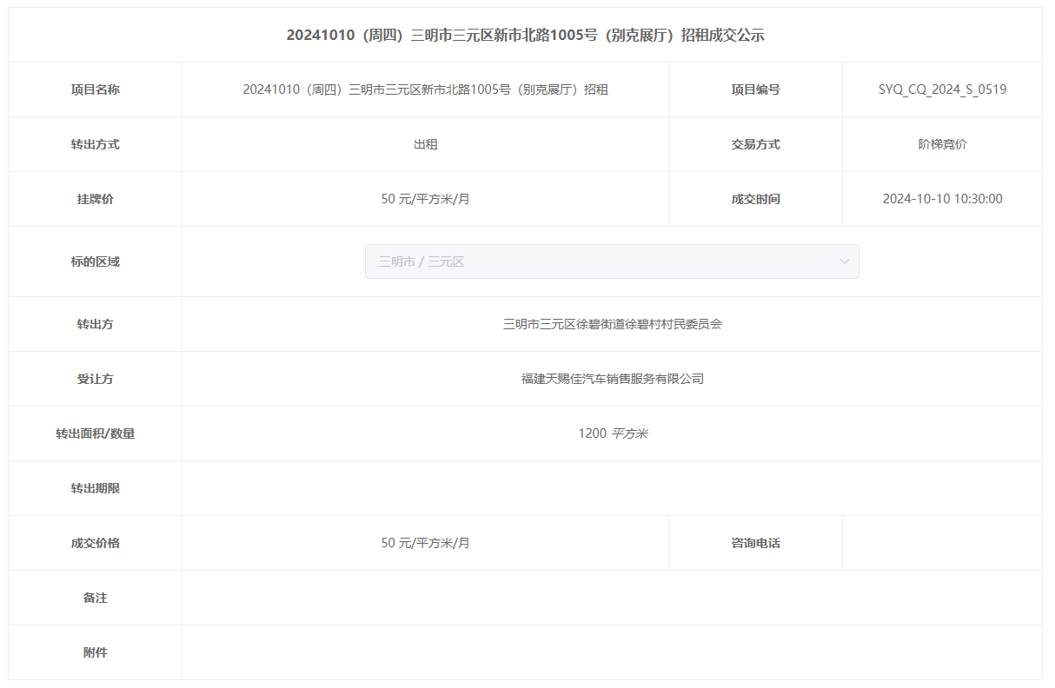Click the 1200 平方米 area value
1055x688 pixels.
[612, 433]
